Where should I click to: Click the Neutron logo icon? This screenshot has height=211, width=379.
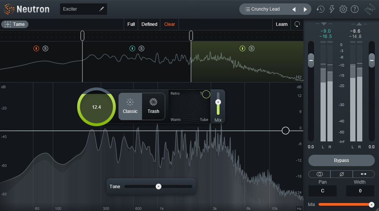pyautogui.click(x=9, y=9)
